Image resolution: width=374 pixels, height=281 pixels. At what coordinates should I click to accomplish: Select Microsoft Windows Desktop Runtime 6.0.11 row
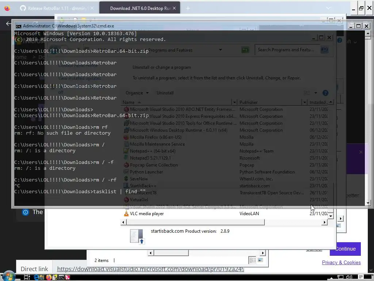coord(225,130)
